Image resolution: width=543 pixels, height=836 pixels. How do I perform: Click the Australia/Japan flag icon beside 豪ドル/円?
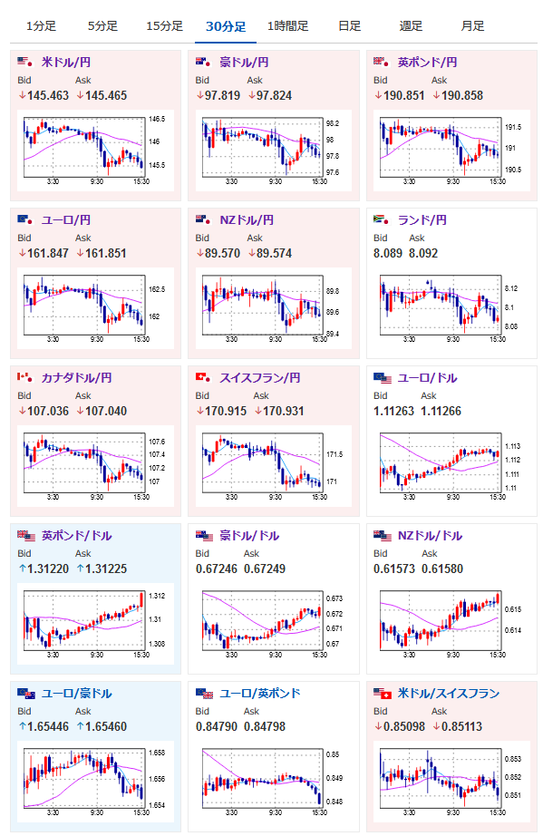(203, 62)
